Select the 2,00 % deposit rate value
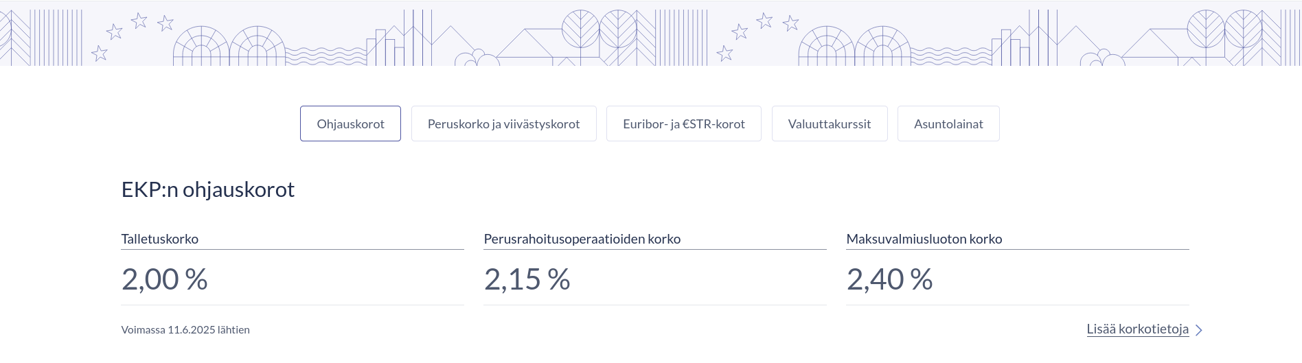Screen dimensions: 1302x363 (165, 279)
